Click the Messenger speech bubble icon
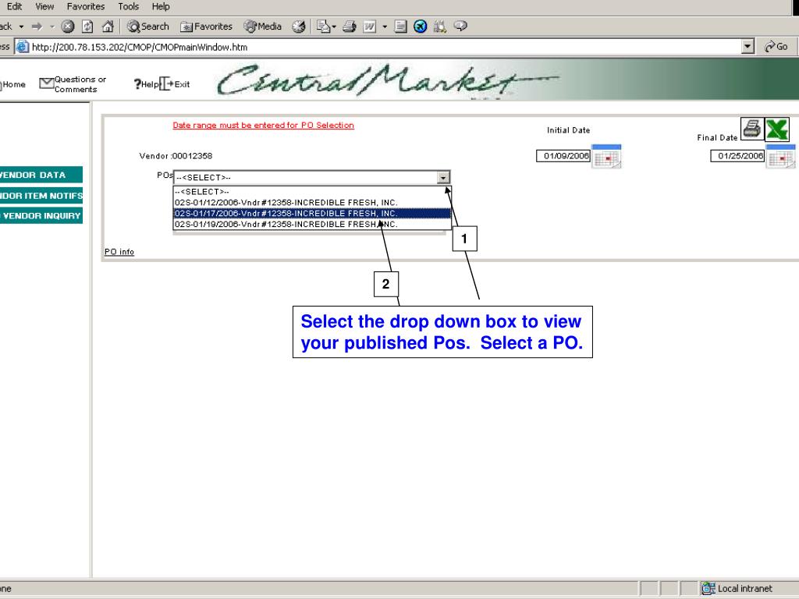The image size is (799, 599). point(460,27)
